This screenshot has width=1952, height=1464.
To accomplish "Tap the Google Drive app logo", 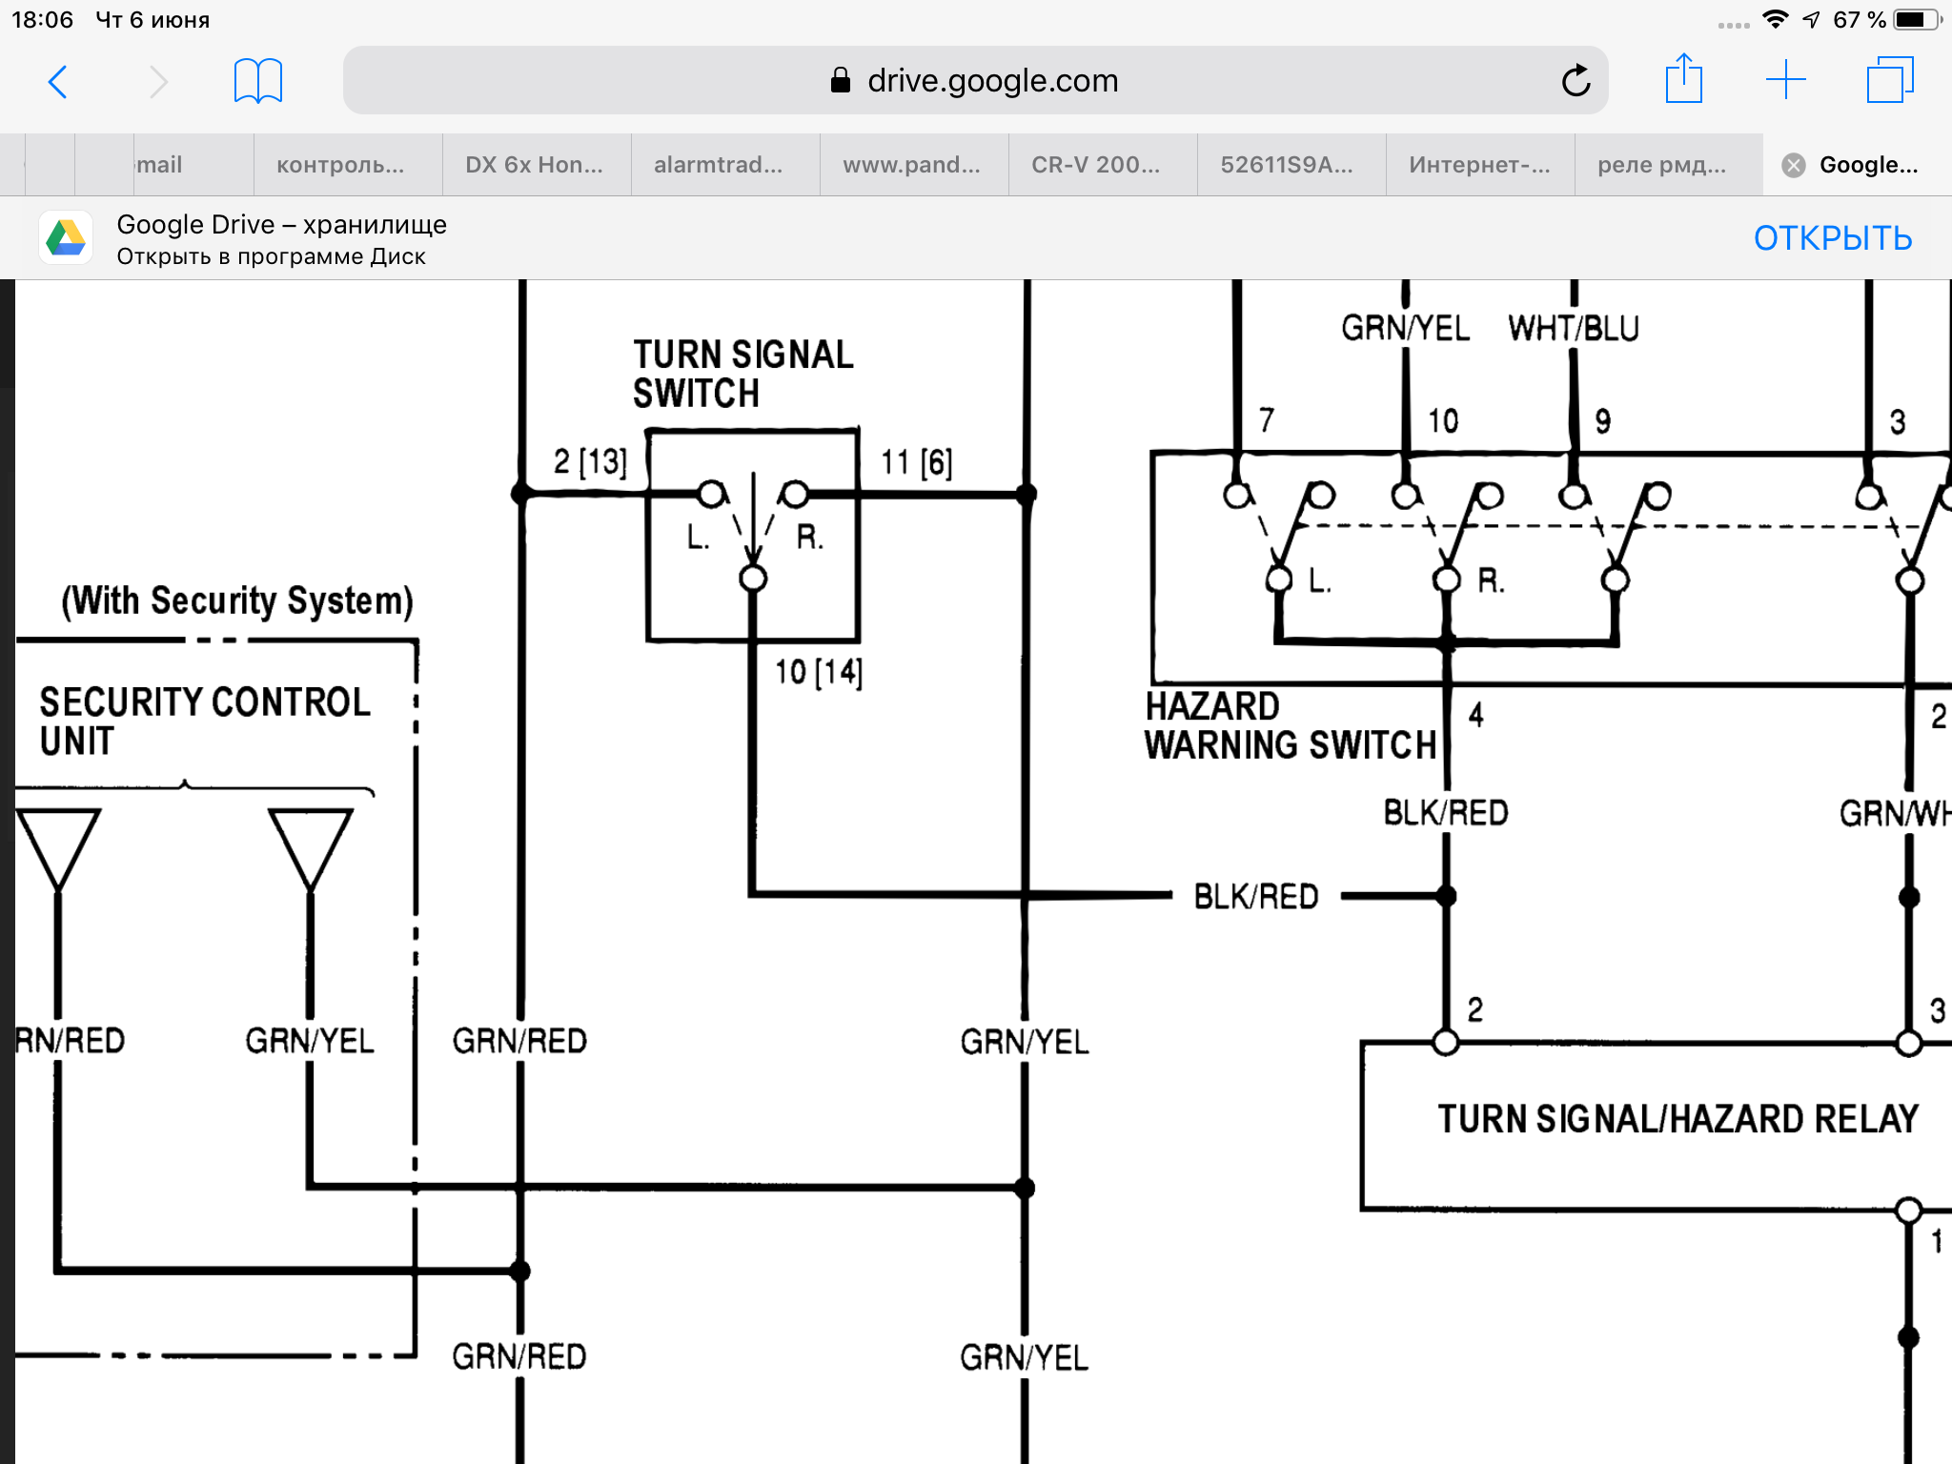I will (x=66, y=238).
